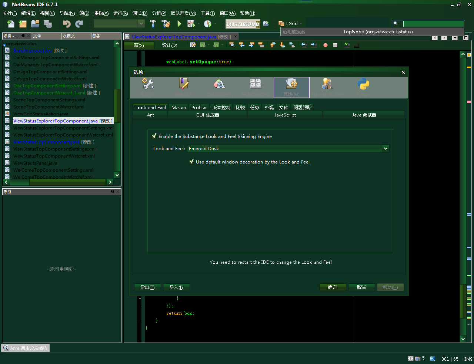Click the Profile Project clock icon
This screenshot has height=364, width=474.
[x=208, y=24]
